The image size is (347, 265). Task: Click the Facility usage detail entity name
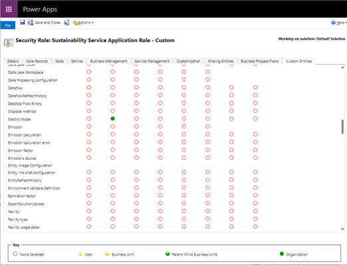[x=24, y=227]
